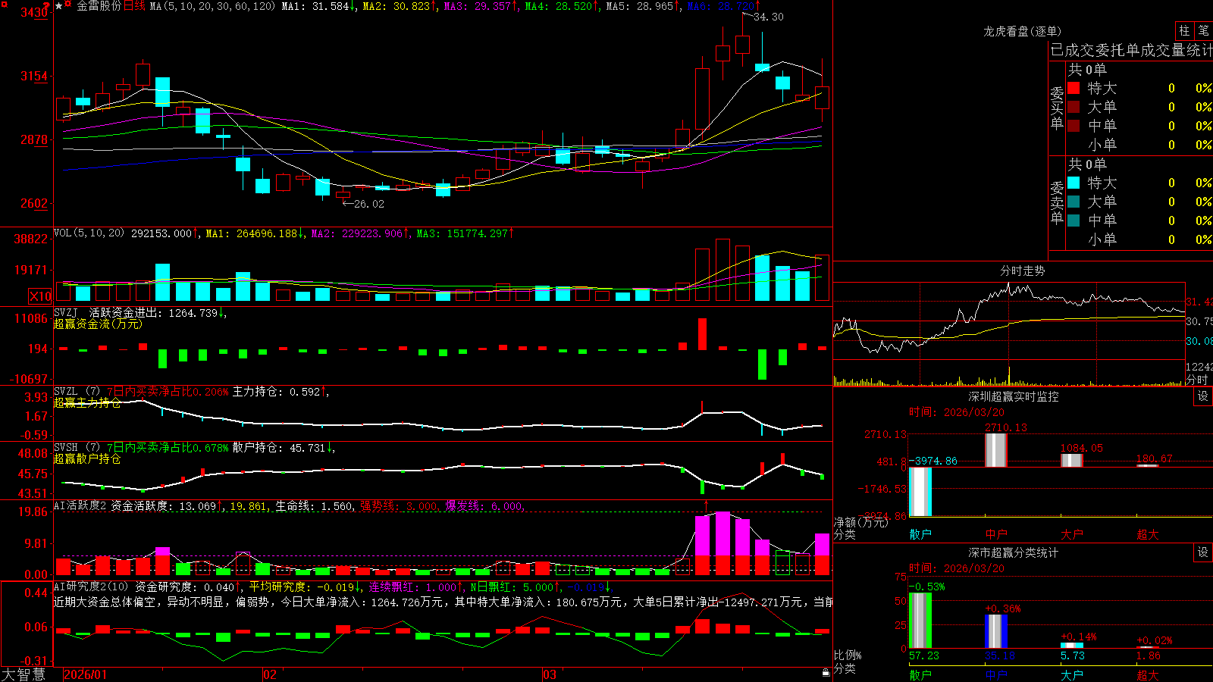Switch 龙虎看盘 to 笔 tick view
Image resolution: width=1213 pixels, height=682 pixels.
point(1203,30)
